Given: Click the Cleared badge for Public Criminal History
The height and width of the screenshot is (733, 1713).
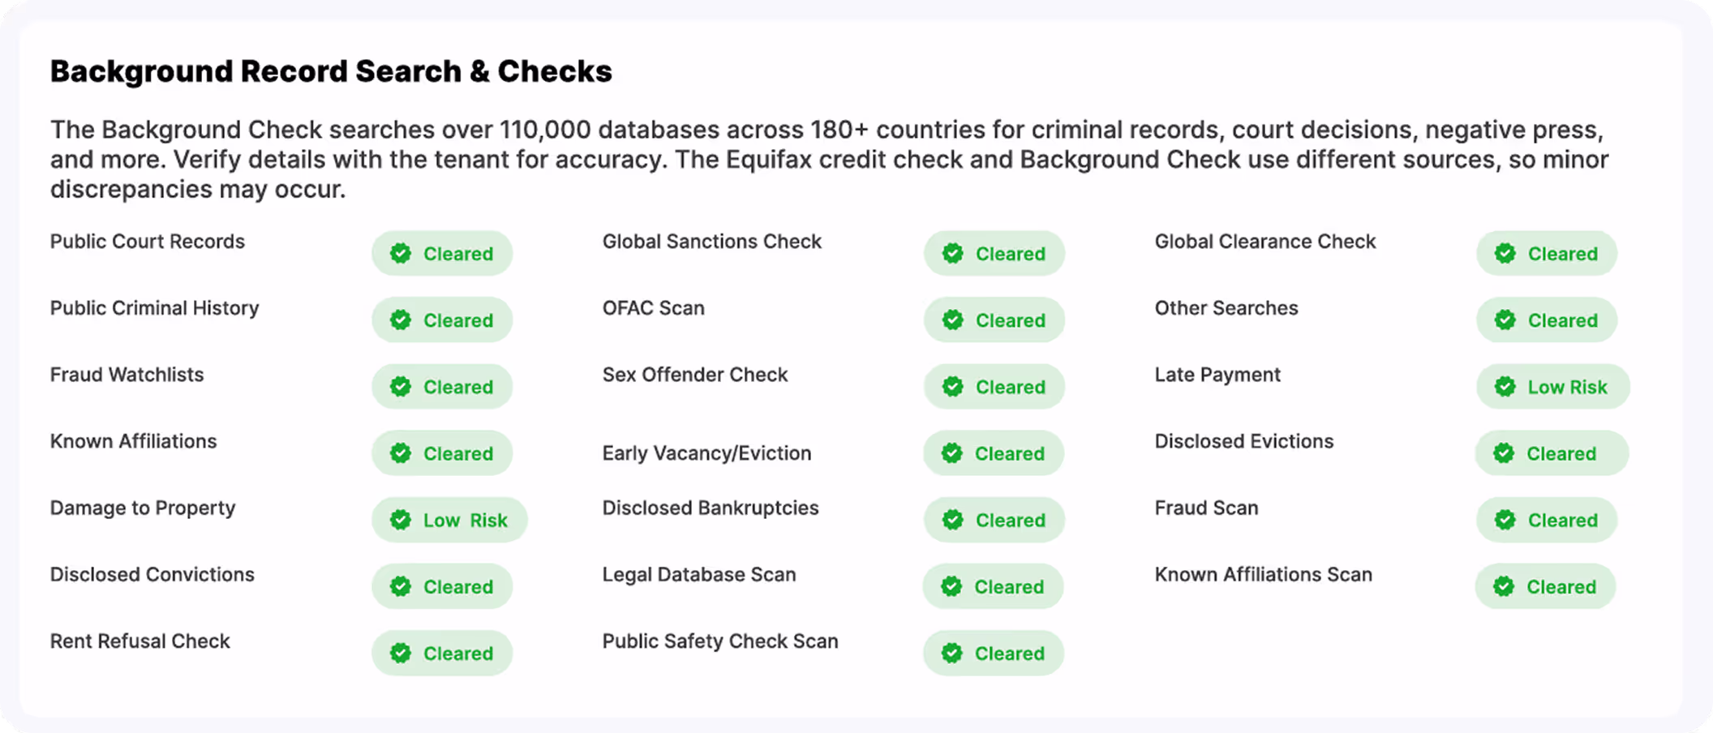Looking at the screenshot, I should 442,320.
